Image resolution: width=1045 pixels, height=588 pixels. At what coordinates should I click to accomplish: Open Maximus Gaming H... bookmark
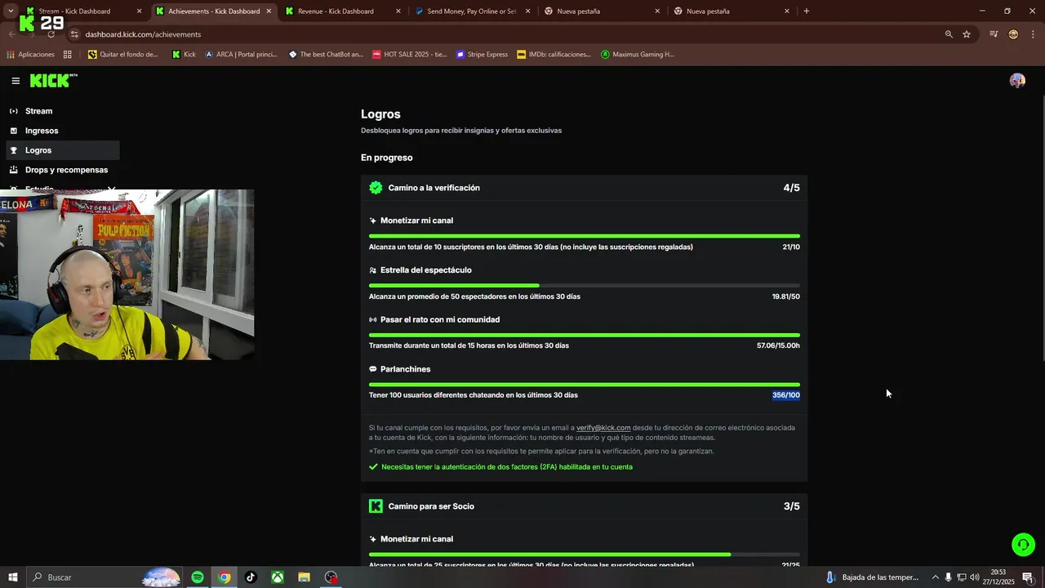pyautogui.click(x=638, y=55)
